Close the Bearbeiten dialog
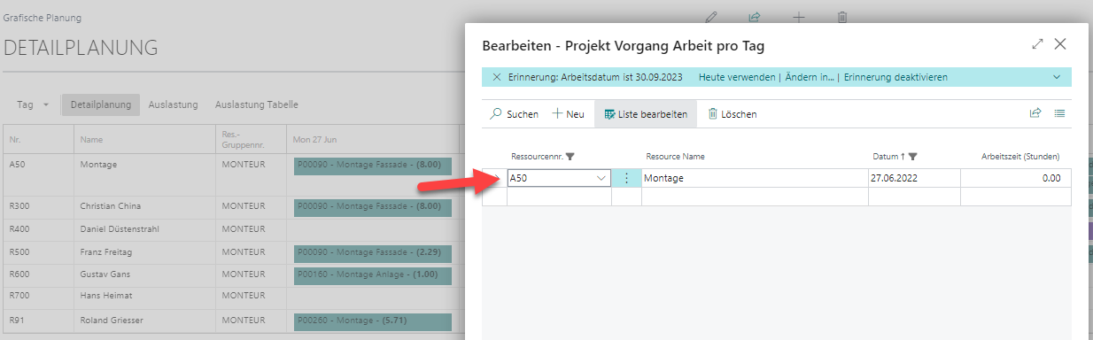The height and width of the screenshot is (340, 1093). pos(1059,44)
